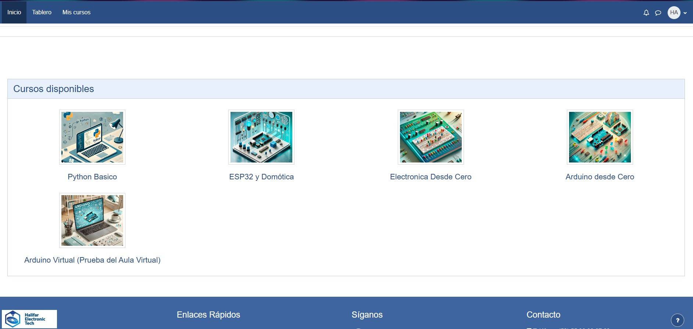Open the Arduino Virtual course laptop thumbnail

click(x=92, y=220)
